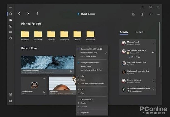Viewport: 170px width, 117px height.
Task: Go back with the left arrow
Action: click(19, 14)
